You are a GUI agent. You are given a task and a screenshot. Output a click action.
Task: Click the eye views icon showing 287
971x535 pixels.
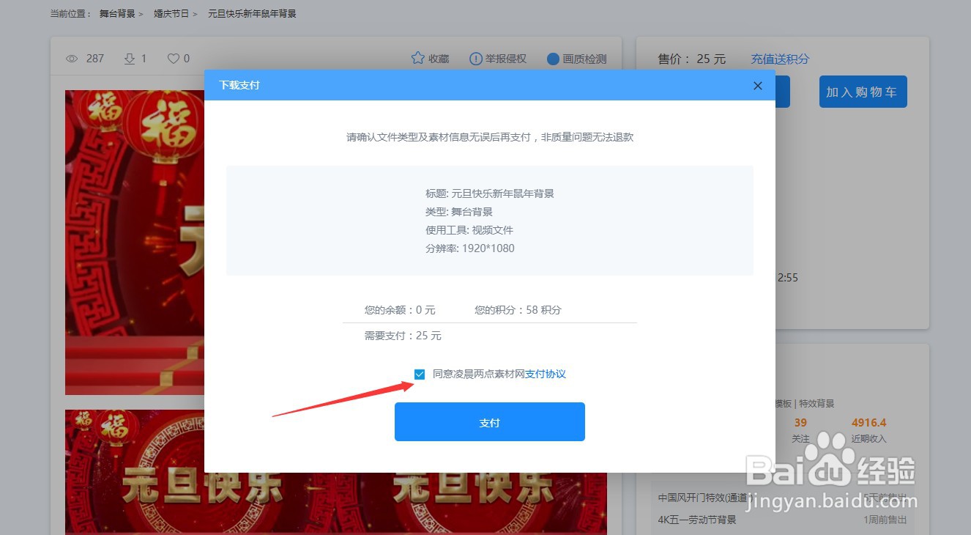click(x=72, y=59)
